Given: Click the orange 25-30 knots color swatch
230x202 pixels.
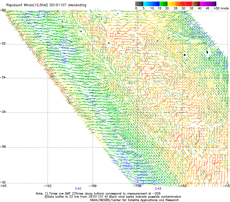Looking at the screenshot, I should point(180,4).
